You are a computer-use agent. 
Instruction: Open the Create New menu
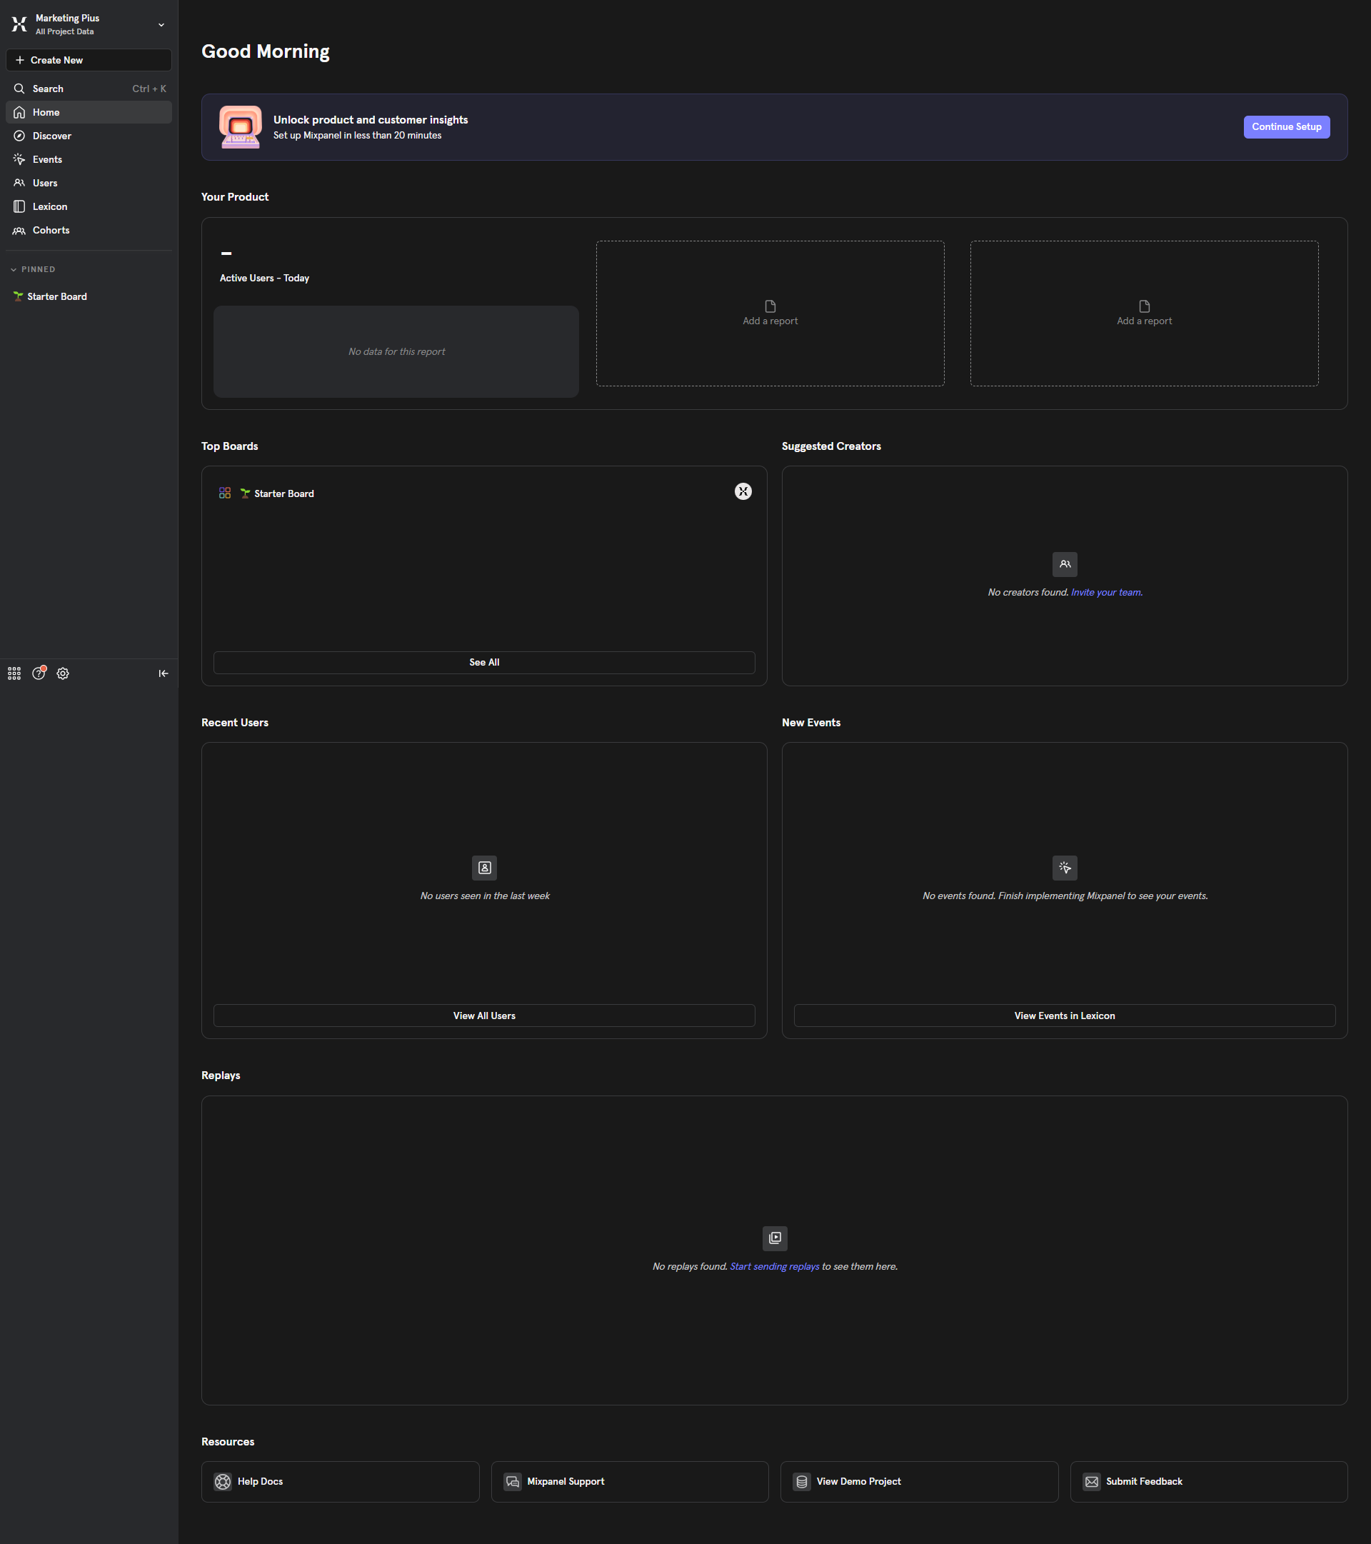[x=89, y=61]
